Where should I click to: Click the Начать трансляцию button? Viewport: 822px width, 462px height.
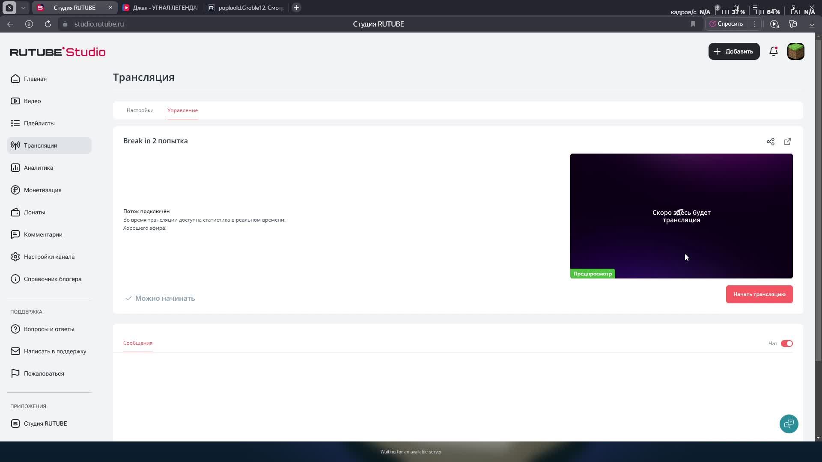pyautogui.click(x=759, y=294)
